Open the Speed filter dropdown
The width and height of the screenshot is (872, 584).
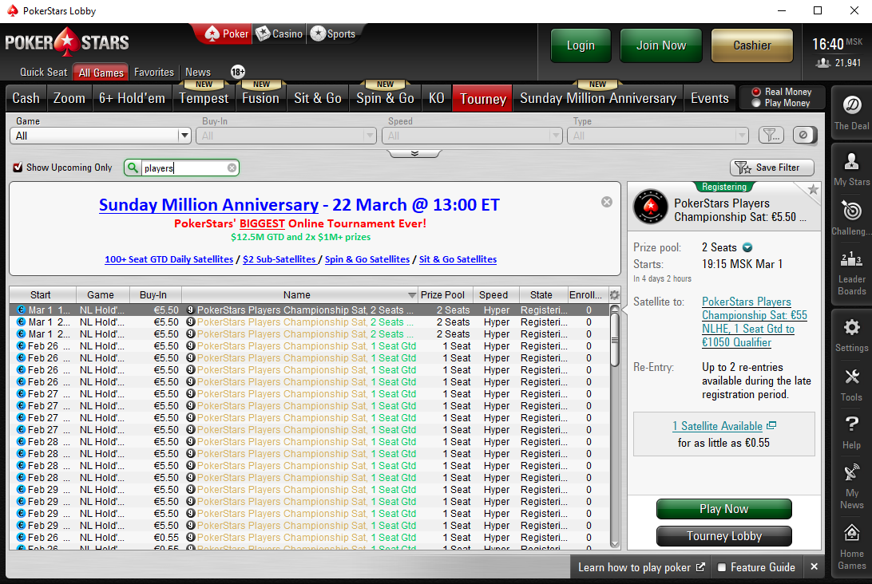point(472,136)
